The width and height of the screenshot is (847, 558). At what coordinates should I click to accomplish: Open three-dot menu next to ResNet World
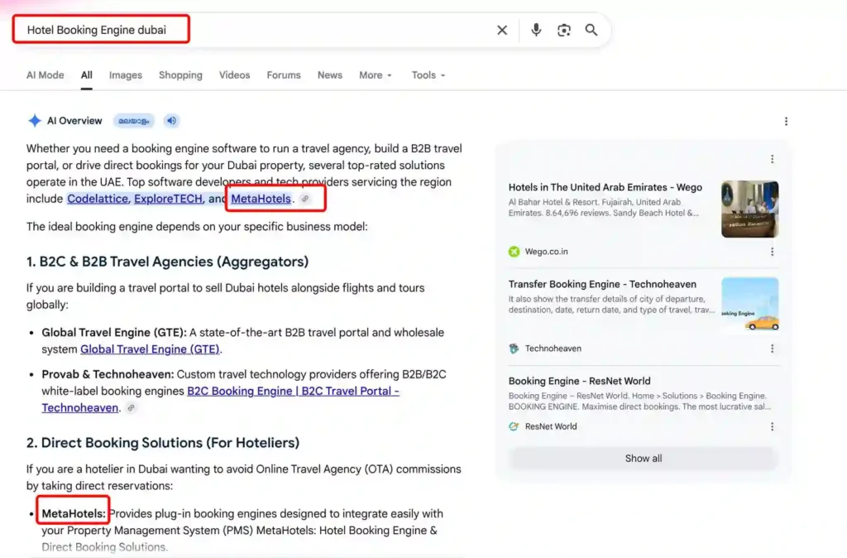tap(772, 426)
